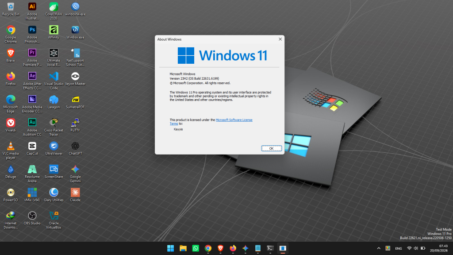Click the battery tray icon
Viewport: 453px width, 255px height.
(422, 248)
